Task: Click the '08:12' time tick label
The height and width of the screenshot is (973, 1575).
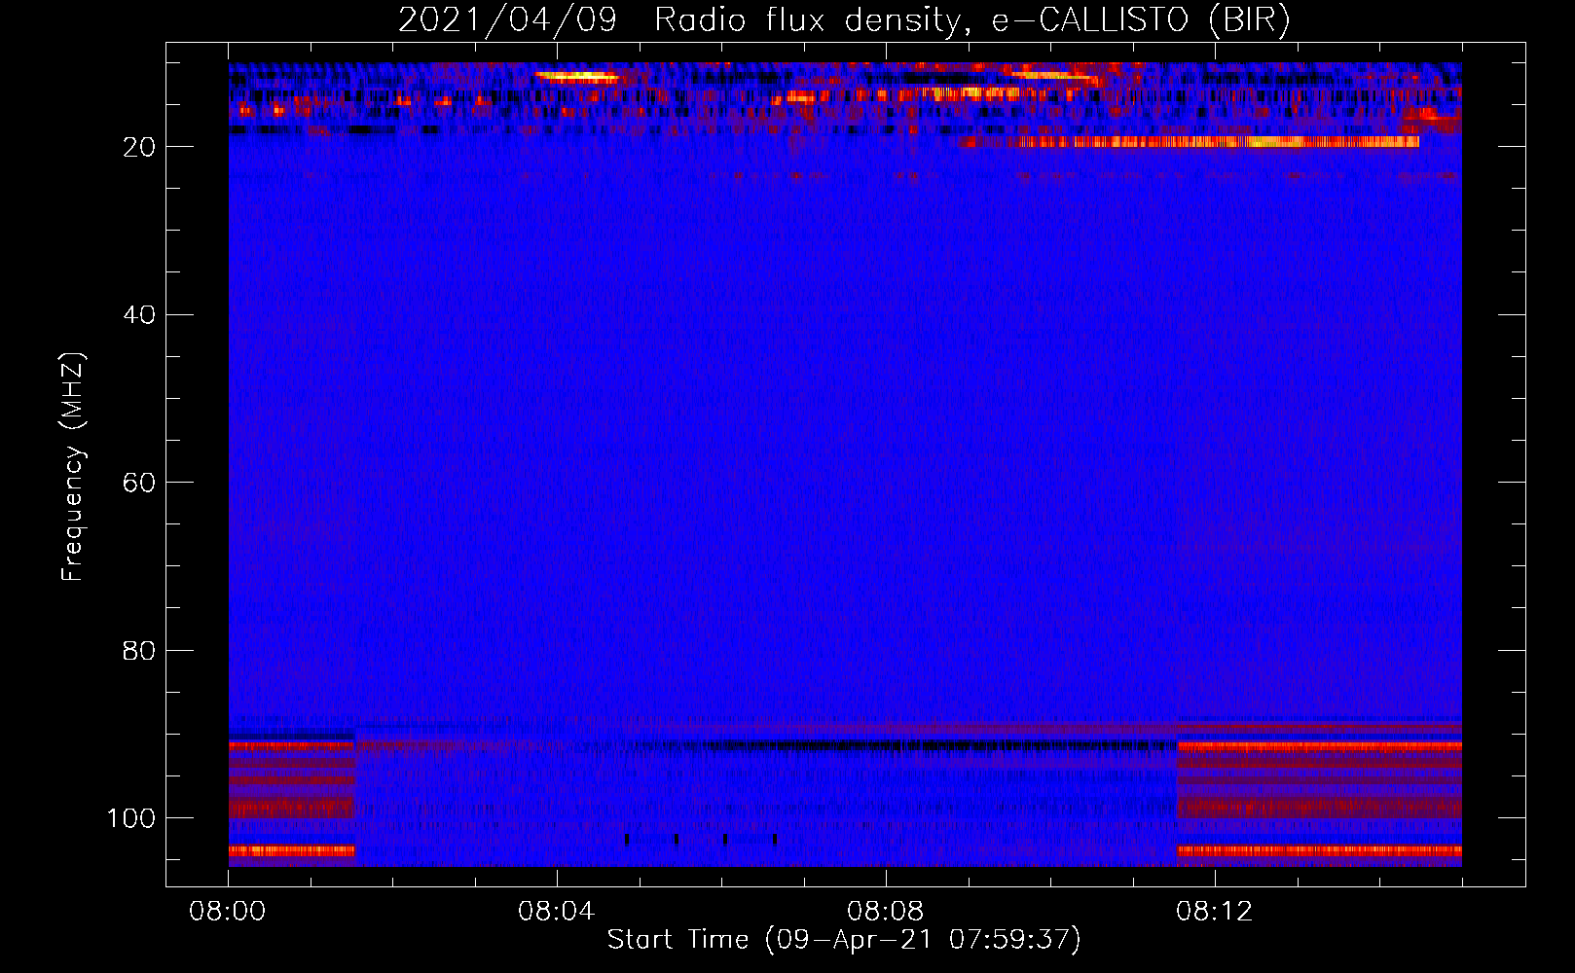Action: (x=1215, y=912)
